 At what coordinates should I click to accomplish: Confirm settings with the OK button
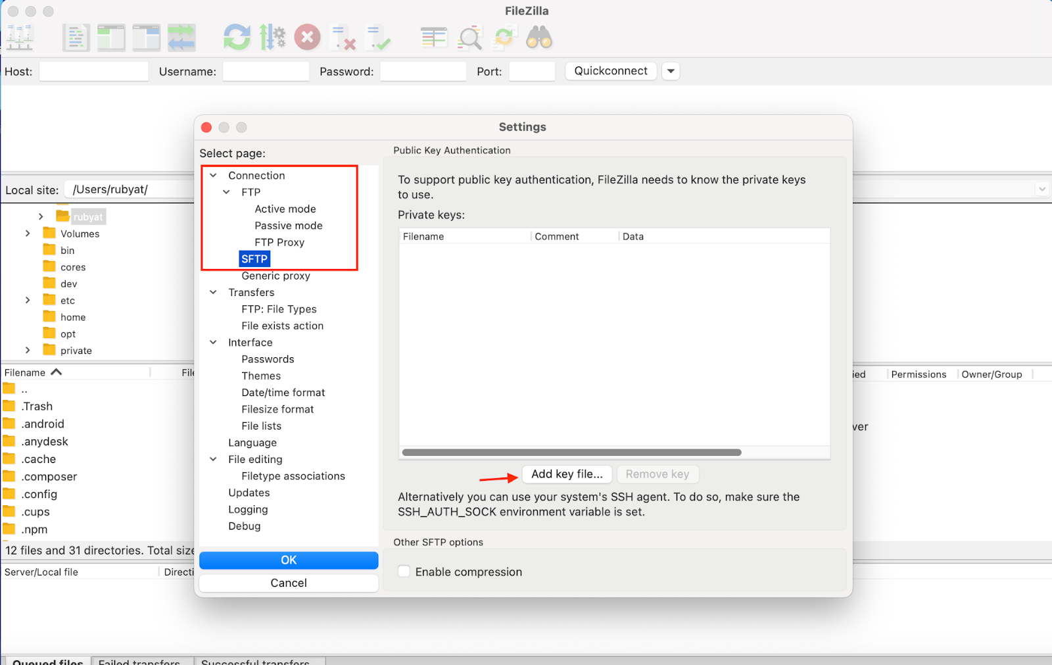click(x=289, y=560)
